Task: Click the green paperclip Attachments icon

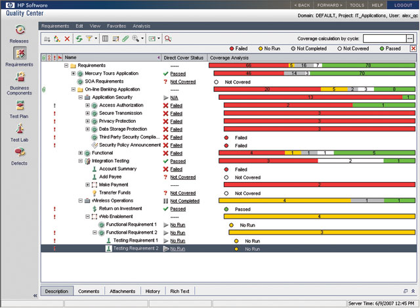Action: (125, 39)
